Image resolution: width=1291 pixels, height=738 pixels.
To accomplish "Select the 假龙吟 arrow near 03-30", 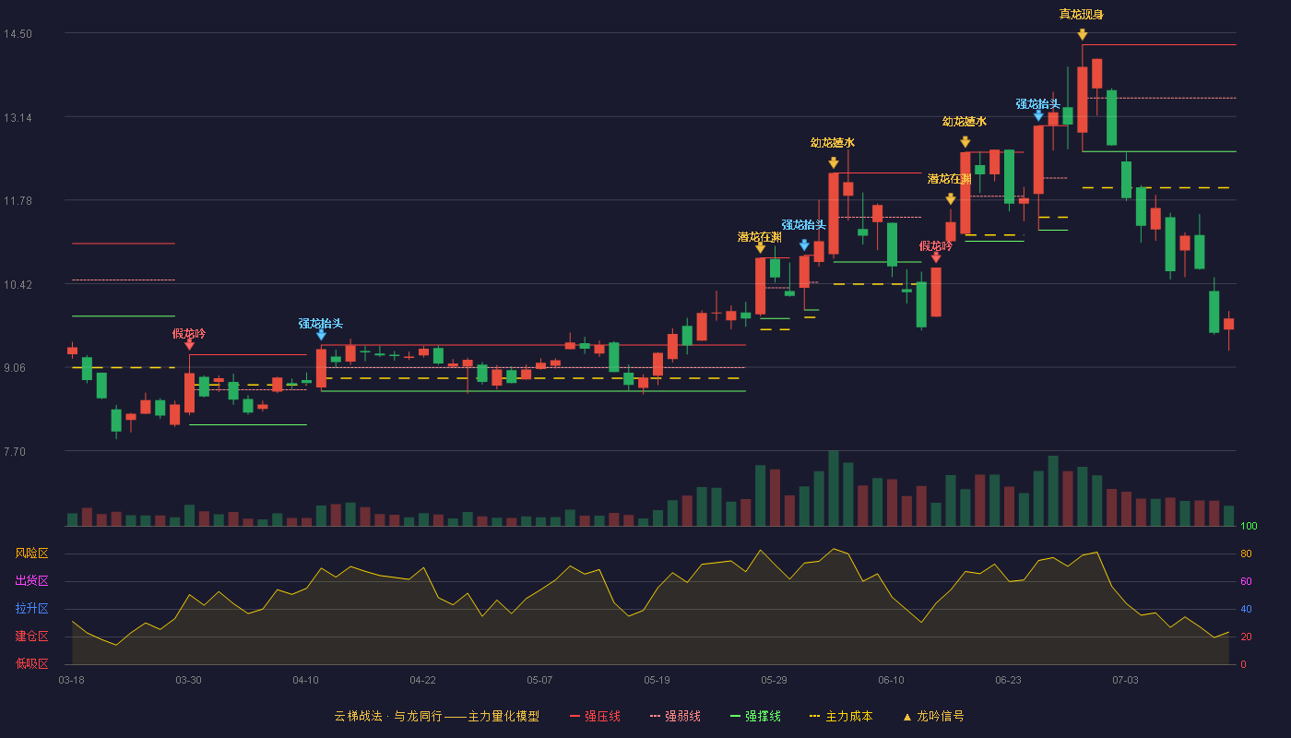I will (x=189, y=344).
